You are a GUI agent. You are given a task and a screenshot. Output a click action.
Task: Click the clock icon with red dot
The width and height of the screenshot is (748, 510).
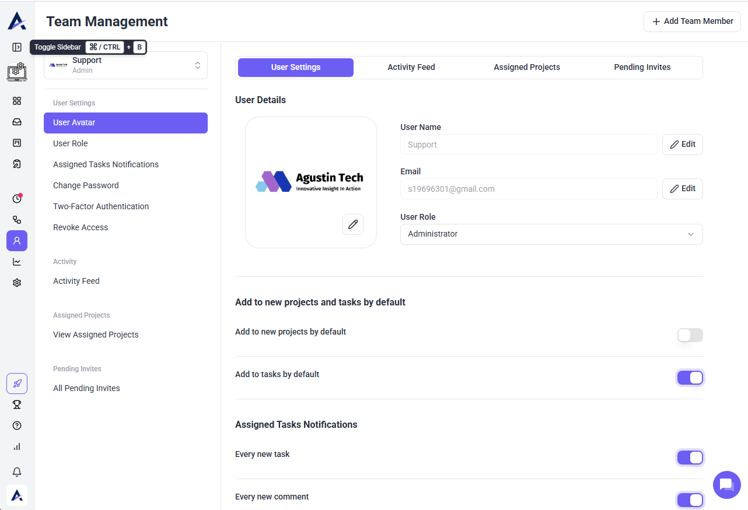point(17,198)
